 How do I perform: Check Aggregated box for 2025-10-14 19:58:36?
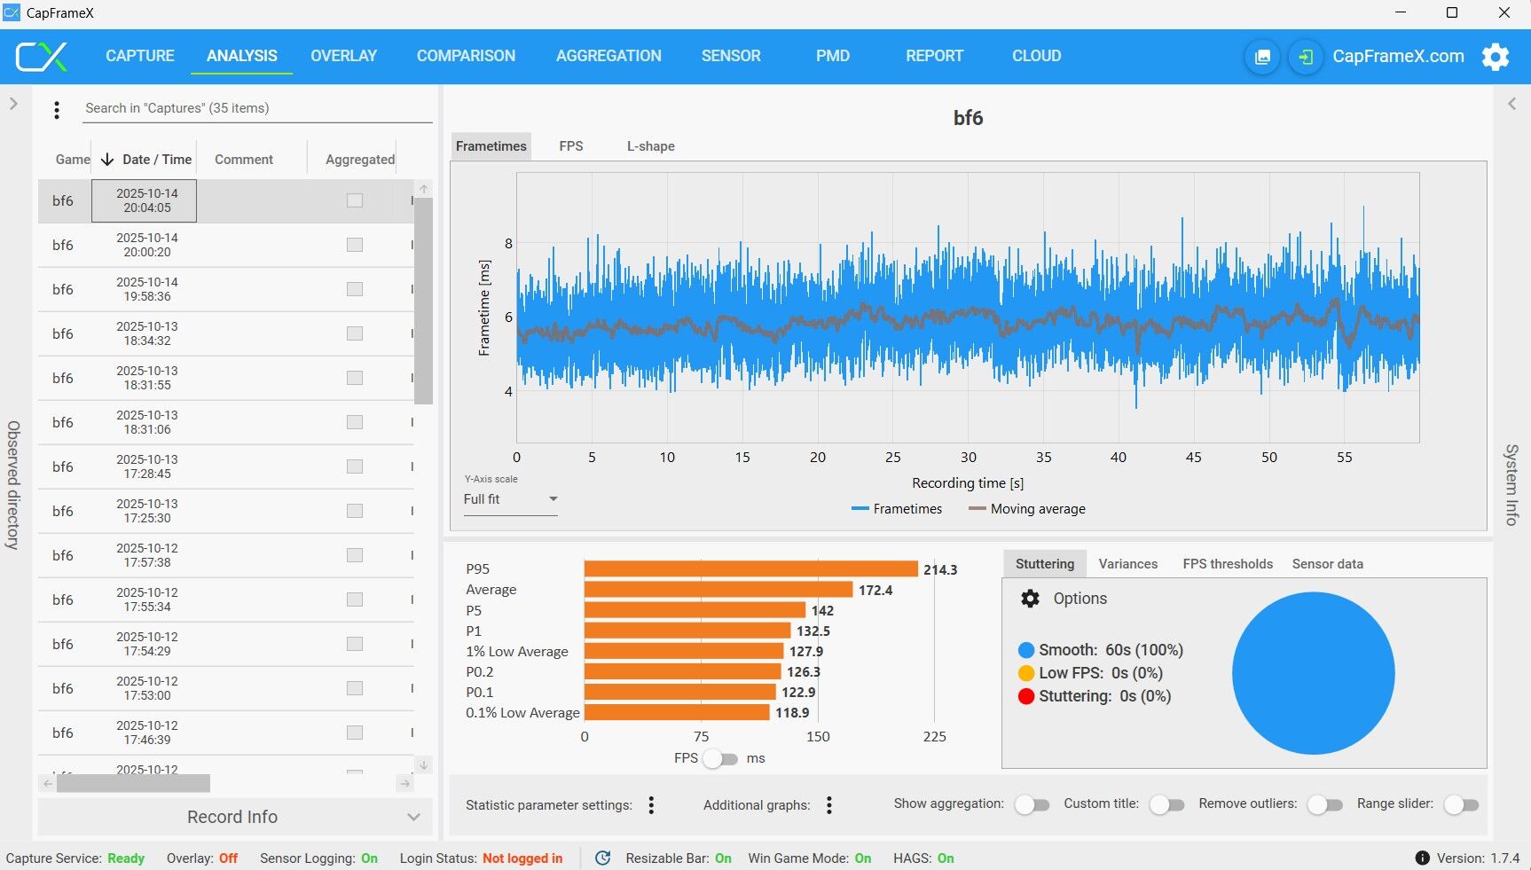point(355,289)
